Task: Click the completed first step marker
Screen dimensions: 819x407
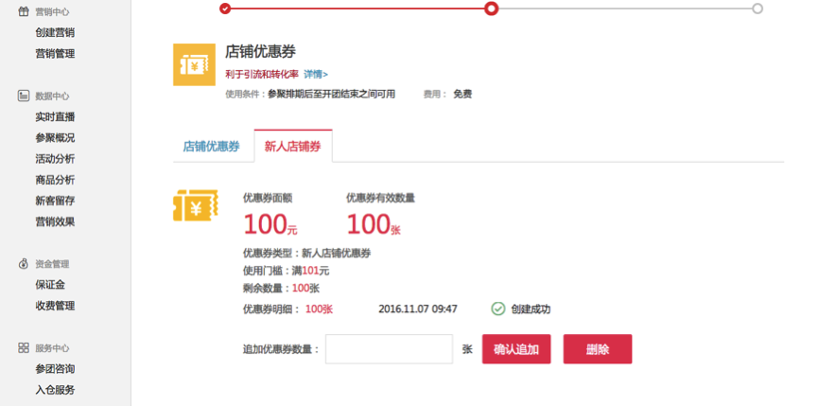Action: 225,9
